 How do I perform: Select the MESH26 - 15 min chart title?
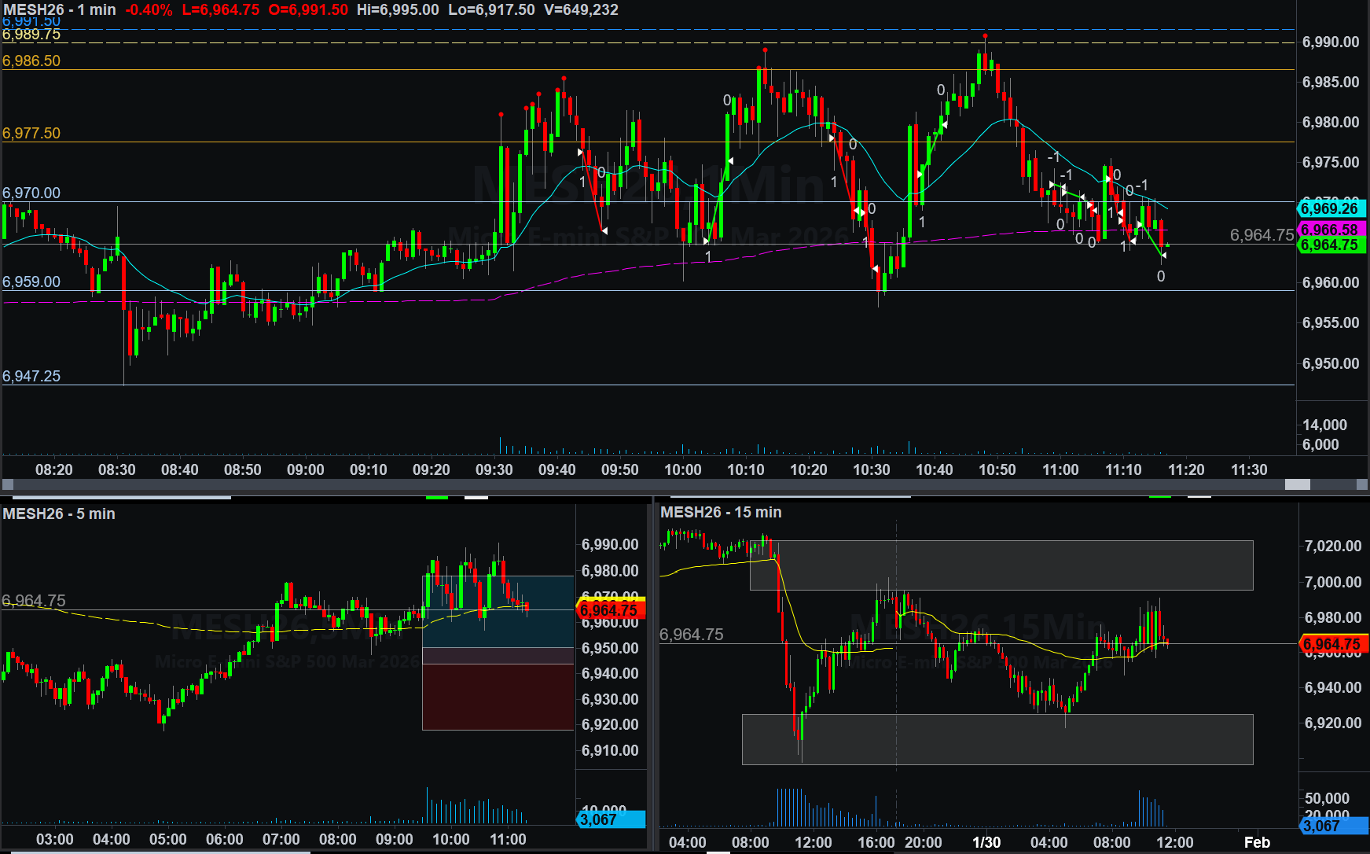(721, 512)
